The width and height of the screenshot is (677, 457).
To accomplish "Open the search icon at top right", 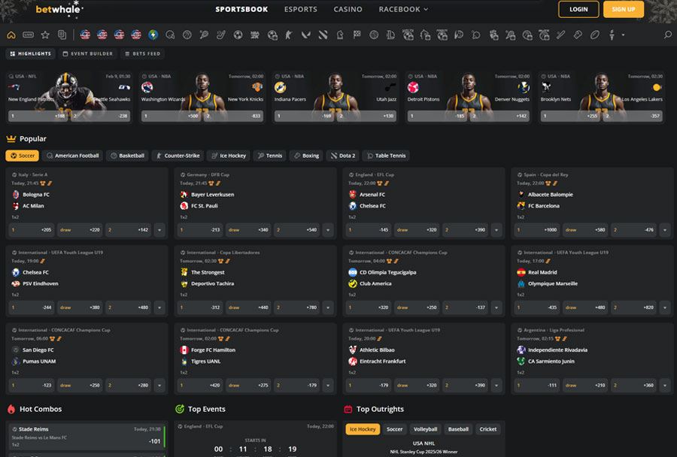I will pyautogui.click(x=666, y=34).
